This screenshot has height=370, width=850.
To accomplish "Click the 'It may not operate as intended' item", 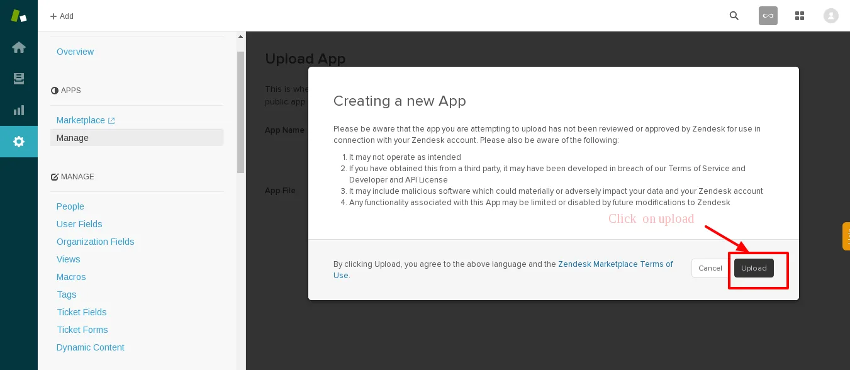I will tap(405, 157).
